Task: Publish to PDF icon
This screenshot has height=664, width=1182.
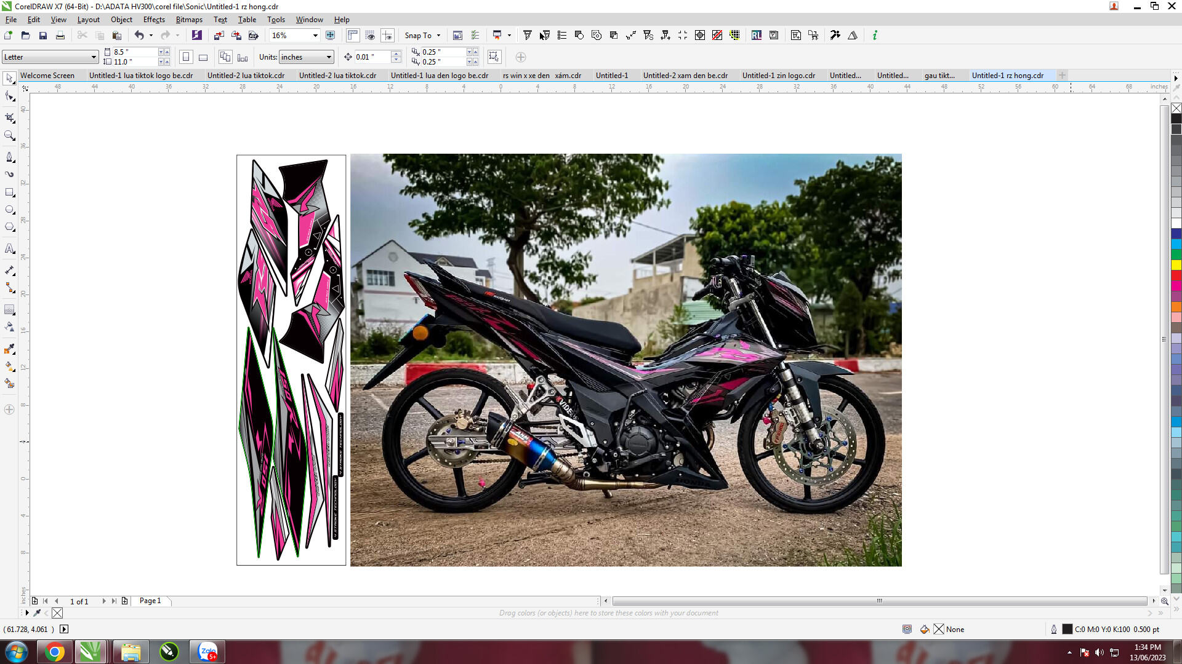Action: tap(253, 36)
